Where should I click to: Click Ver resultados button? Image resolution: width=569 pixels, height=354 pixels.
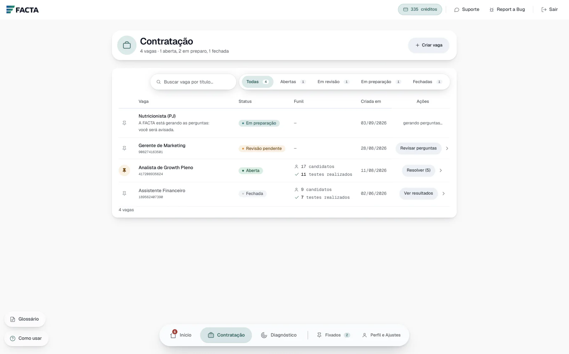418,194
